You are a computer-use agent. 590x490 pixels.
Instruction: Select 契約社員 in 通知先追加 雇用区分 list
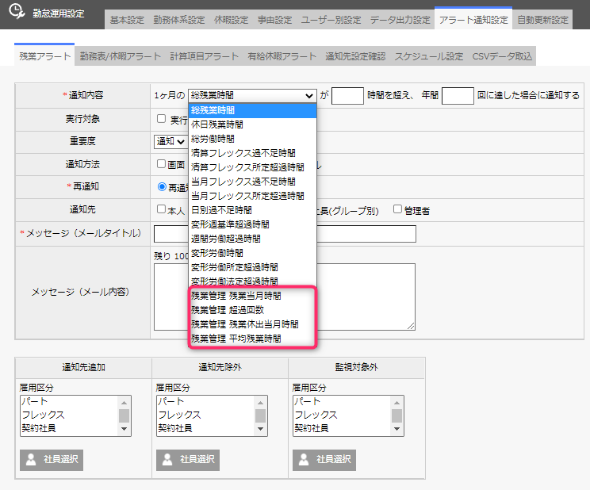pos(70,428)
